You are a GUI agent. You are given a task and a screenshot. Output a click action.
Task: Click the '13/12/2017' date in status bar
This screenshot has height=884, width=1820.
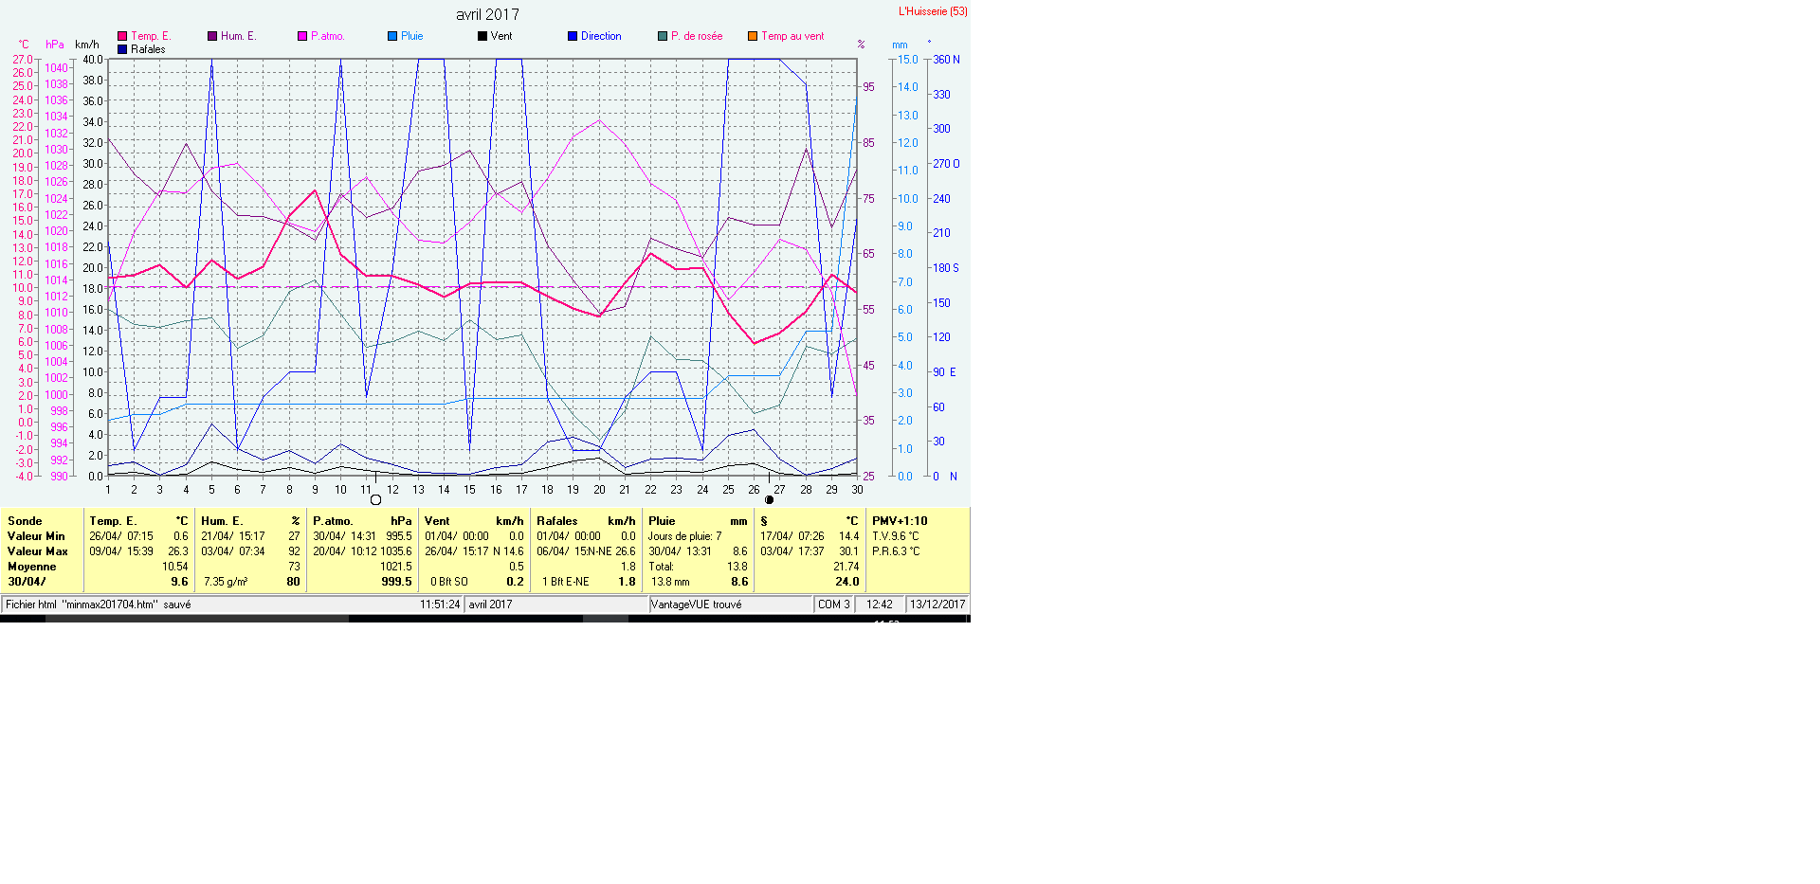click(937, 604)
